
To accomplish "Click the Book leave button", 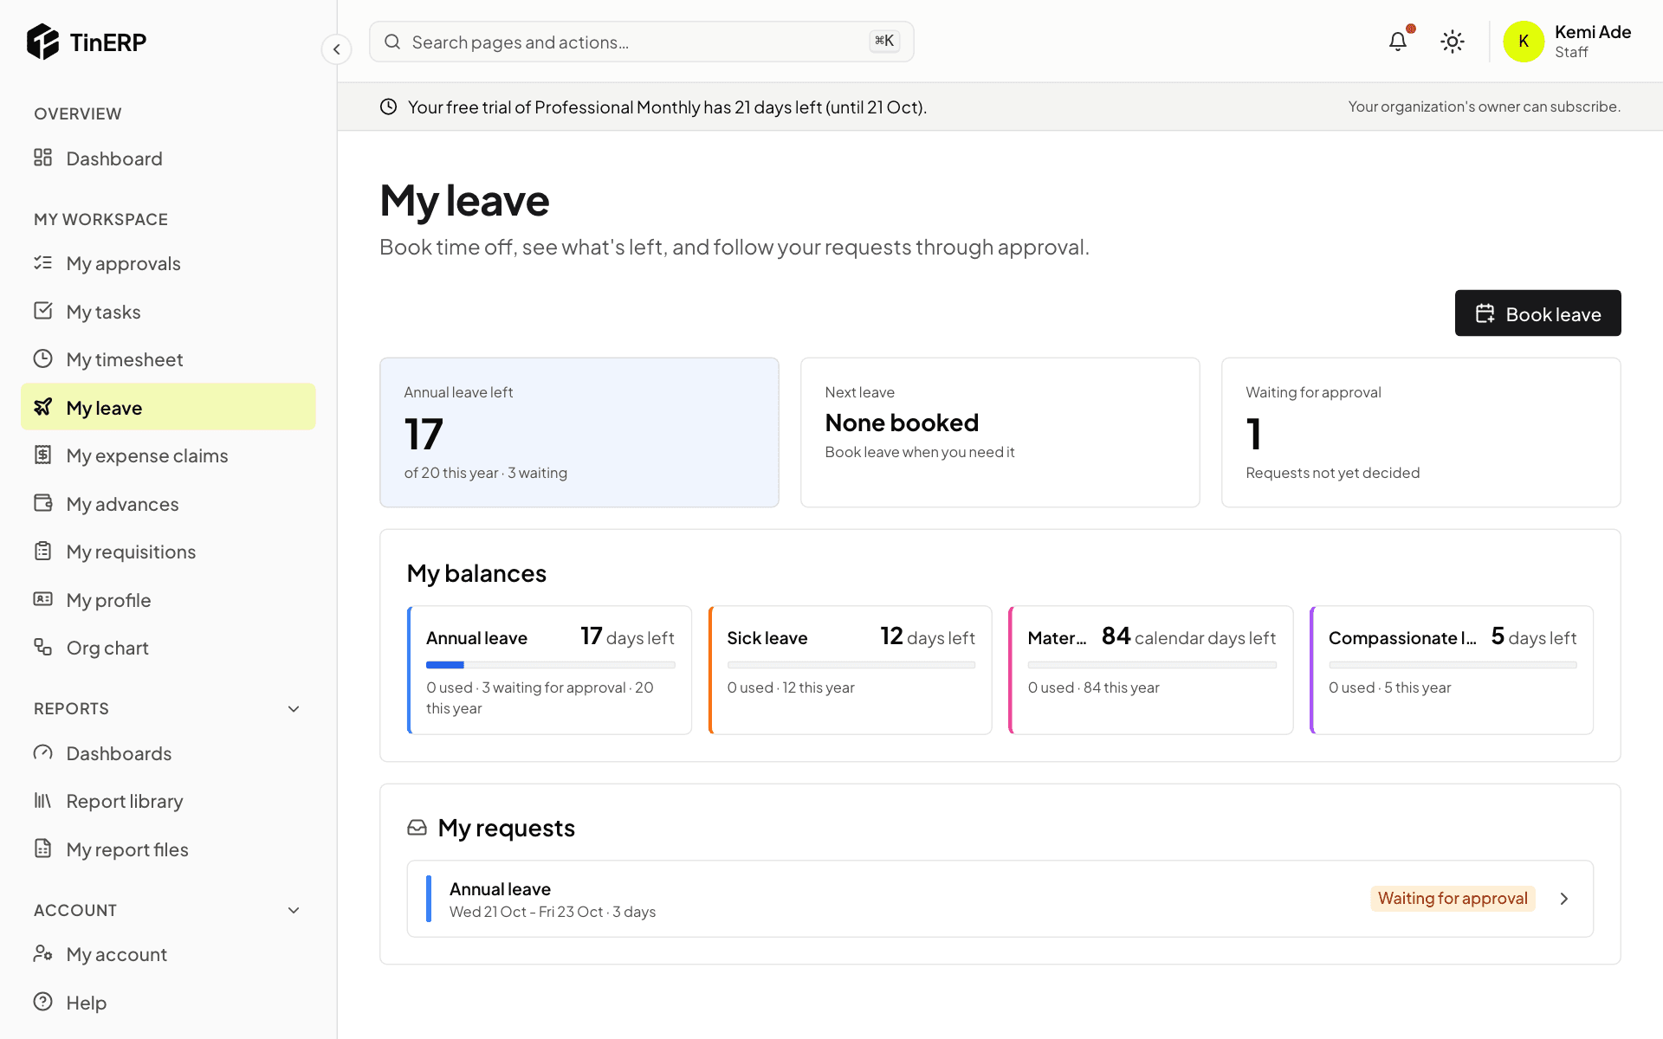I will (x=1537, y=313).
